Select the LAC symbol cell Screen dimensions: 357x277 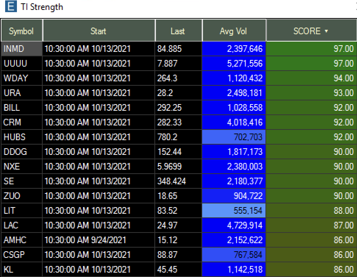[x=22, y=225]
